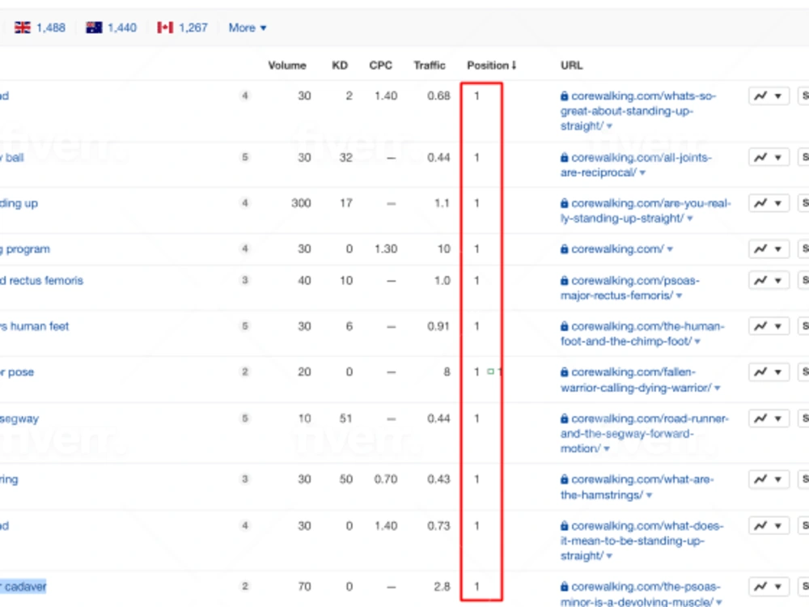The height and width of the screenshot is (607, 809).
Task: Click volume value 300 in ding up row
Action: pos(301,203)
